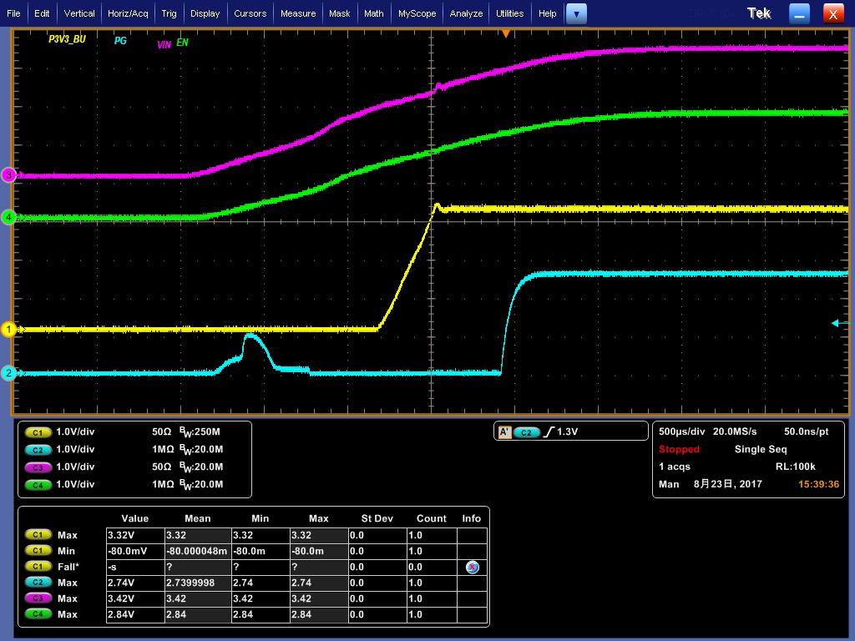Click the 3.42V value cell
The image size is (855, 641).
[x=135, y=598]
